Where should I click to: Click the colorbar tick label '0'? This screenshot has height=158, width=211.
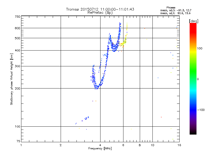pos(198,79)
